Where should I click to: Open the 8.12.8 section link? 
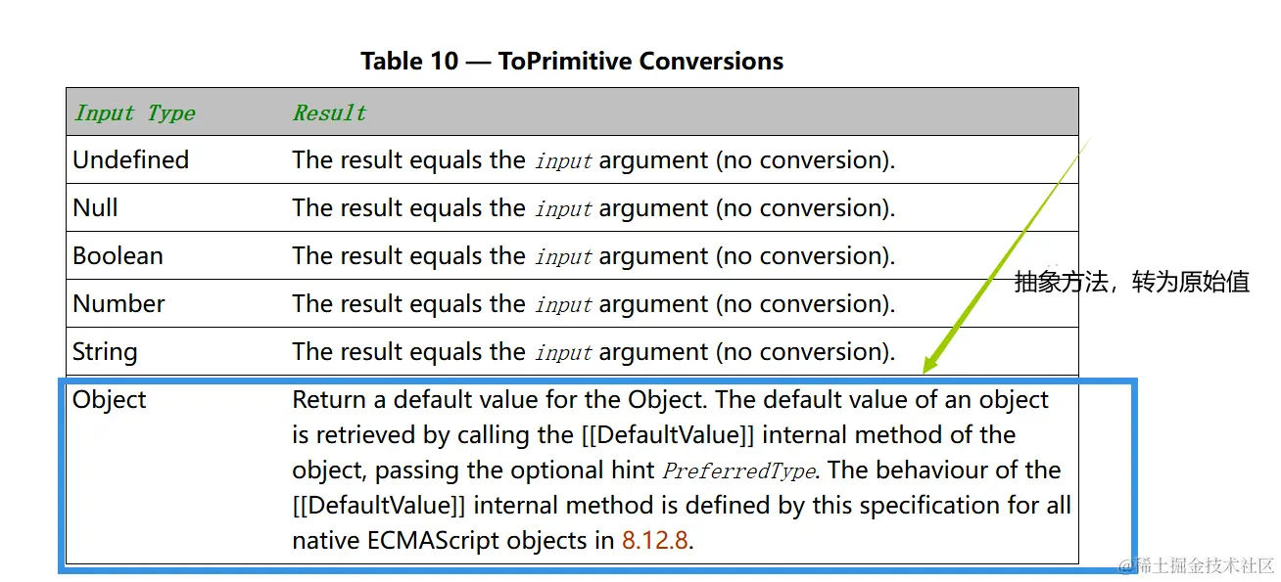coord(654,540)
